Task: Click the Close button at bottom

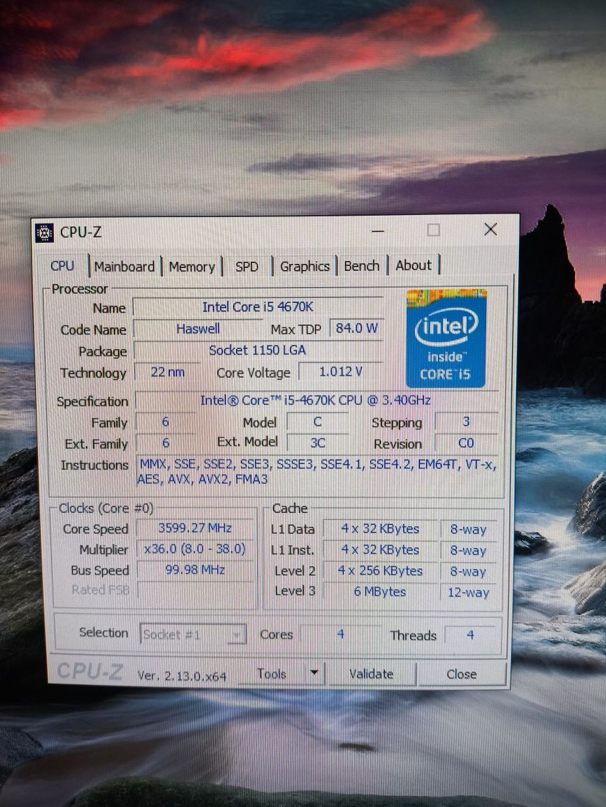Action: tap(461, 674)
